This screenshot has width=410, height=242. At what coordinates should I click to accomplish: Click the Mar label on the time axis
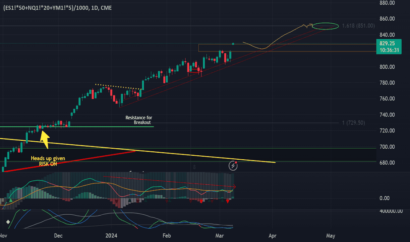coord(220,236)
